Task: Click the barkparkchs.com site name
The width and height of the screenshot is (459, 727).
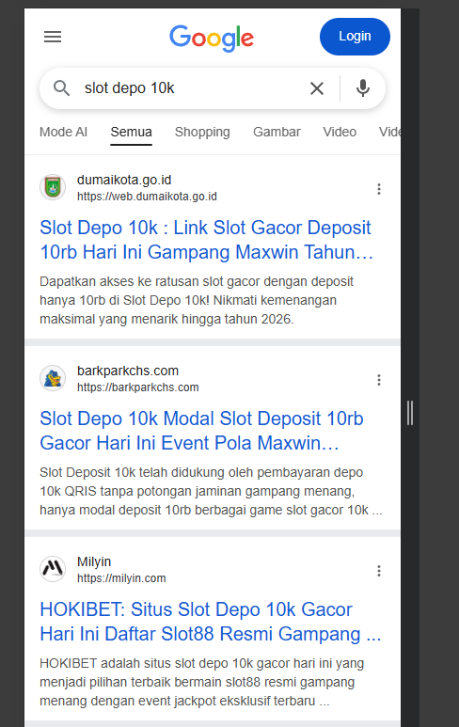Action: click(128, 371)
